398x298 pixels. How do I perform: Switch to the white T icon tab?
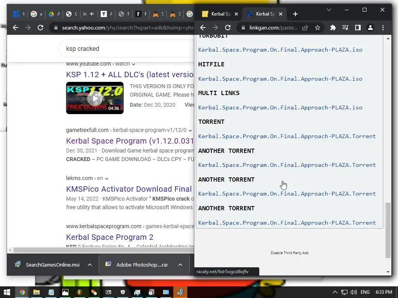click(106, 14)
